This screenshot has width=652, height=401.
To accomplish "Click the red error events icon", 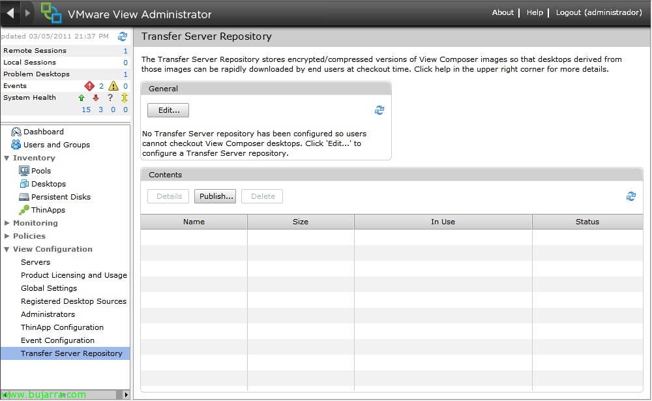I will [x=89, y=86].
